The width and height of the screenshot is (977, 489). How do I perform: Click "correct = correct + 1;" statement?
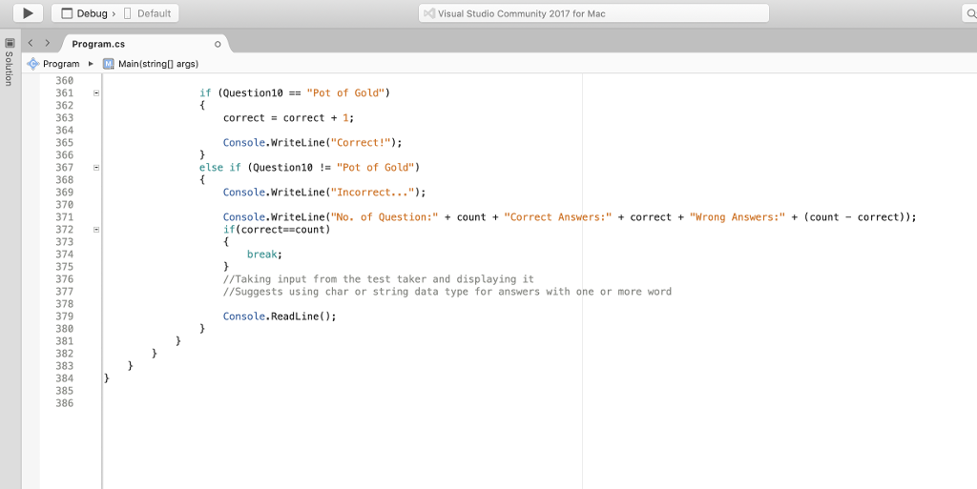[x=288, y=117]
